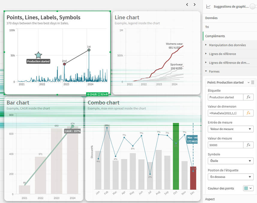Click the chart suggestions graph icon
Screen dimensions: 257x203
click(209, 6)
